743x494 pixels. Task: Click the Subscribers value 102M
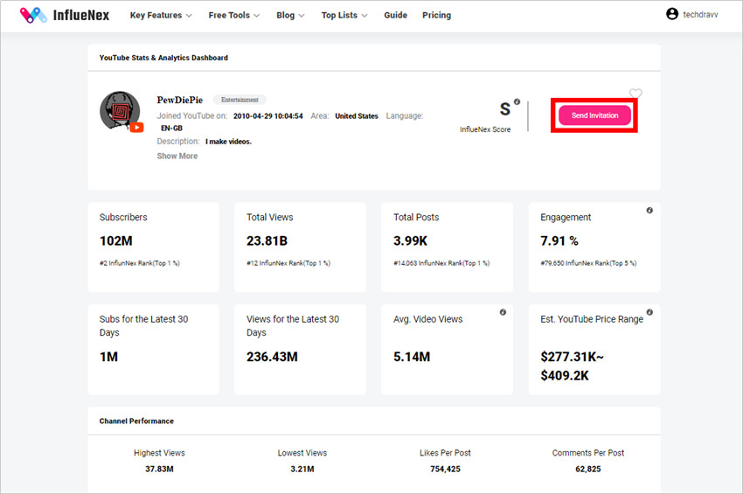pos(116,240)
